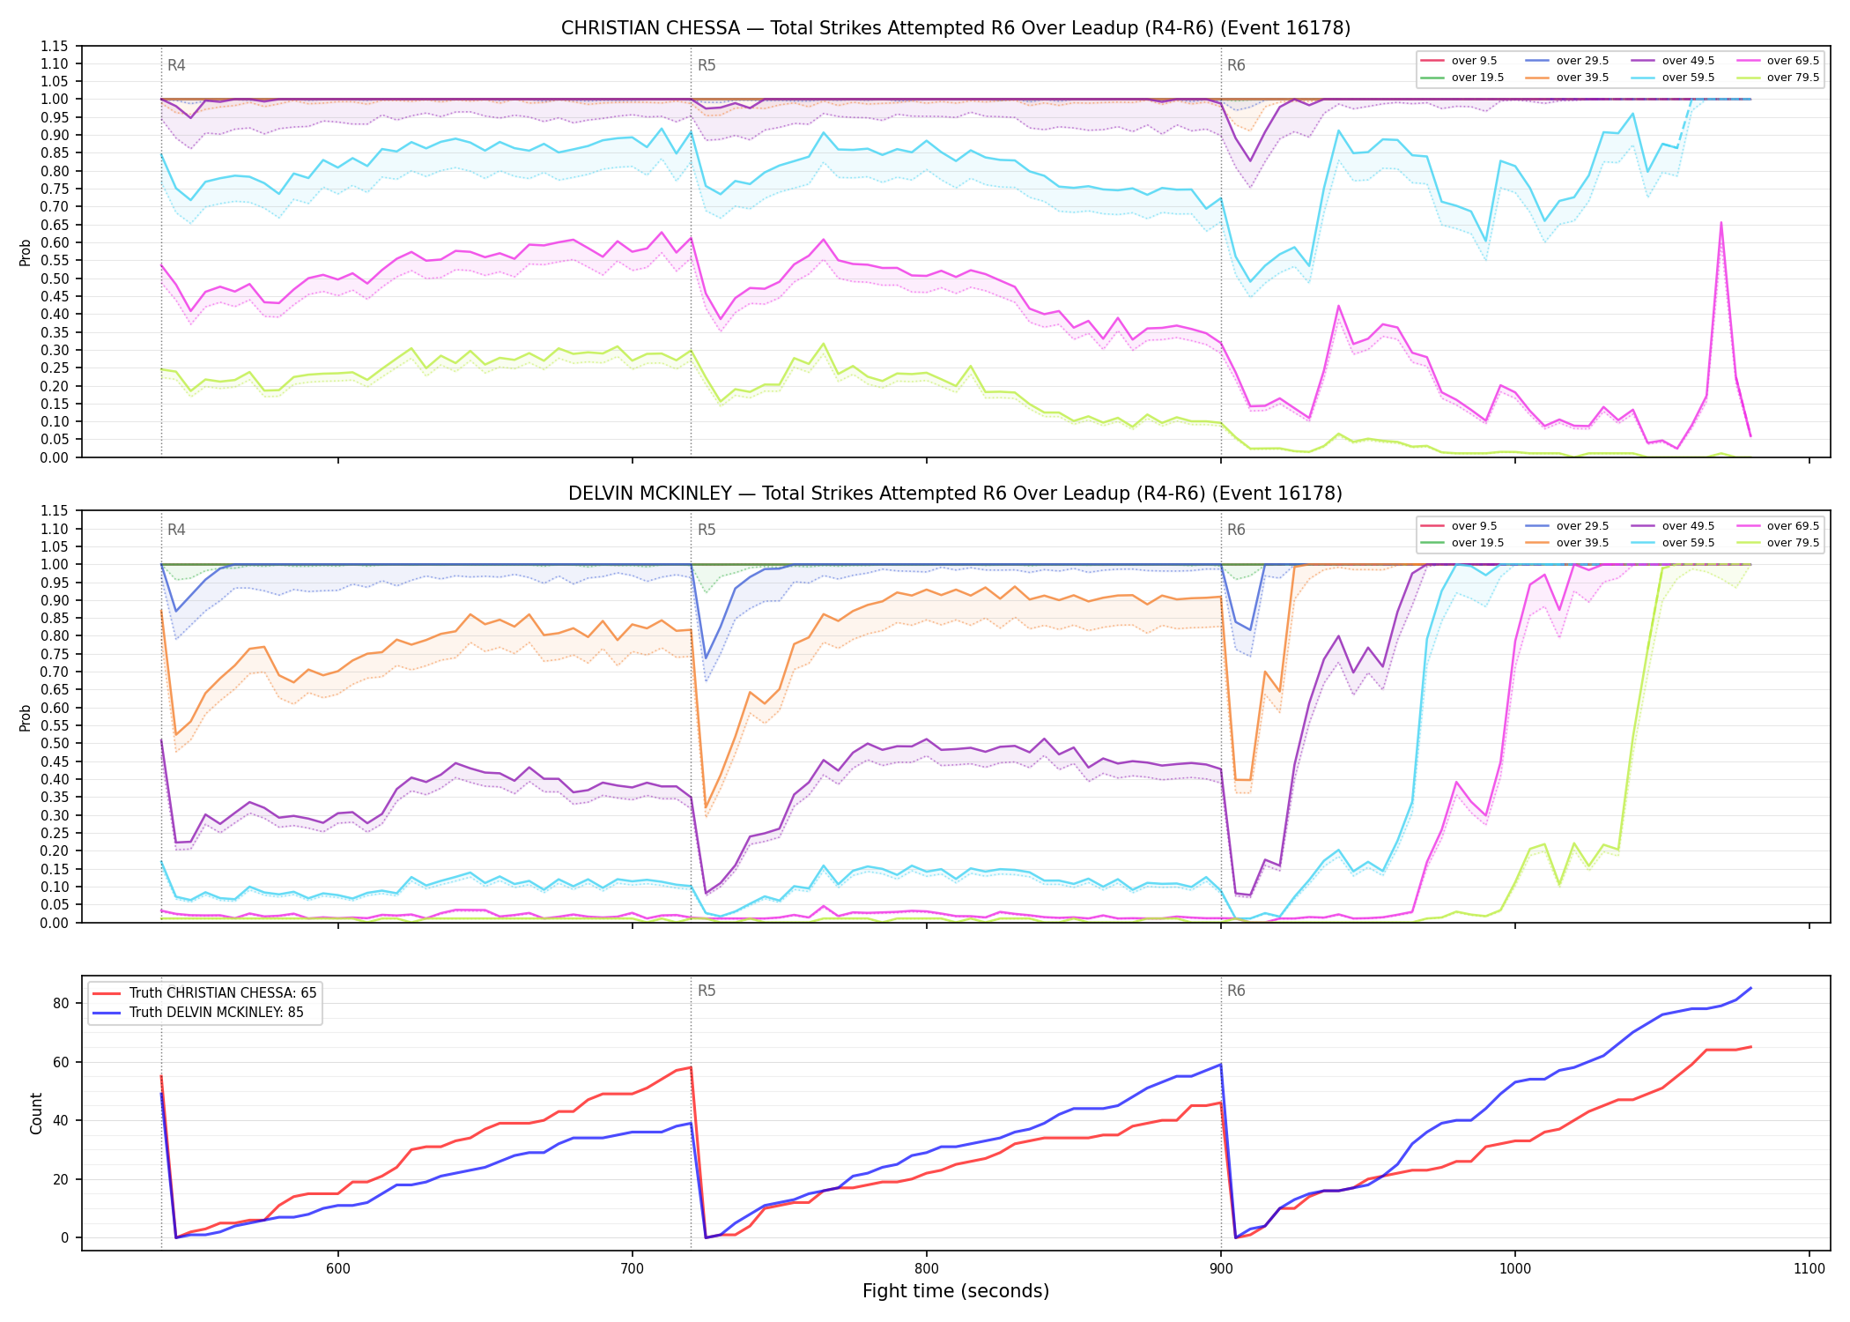Screen dimensions: 1850x1322
Task: Click the red line sample beside Truth CHRISTIAN CHESSA
Action: [107, 993]
